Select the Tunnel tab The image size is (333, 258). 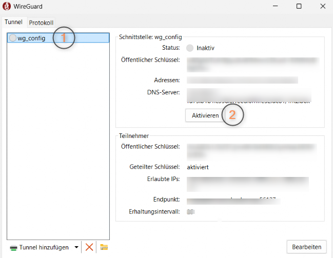point(13,23)
